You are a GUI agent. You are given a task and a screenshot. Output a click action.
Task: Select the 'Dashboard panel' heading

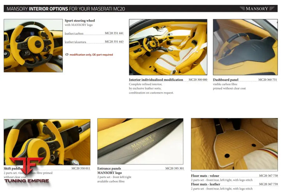coord(226,80)
